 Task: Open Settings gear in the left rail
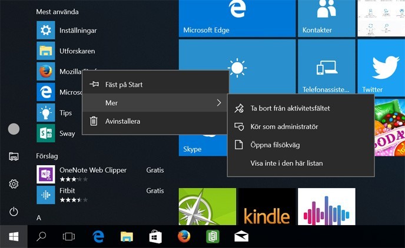(x=14, y=184)
